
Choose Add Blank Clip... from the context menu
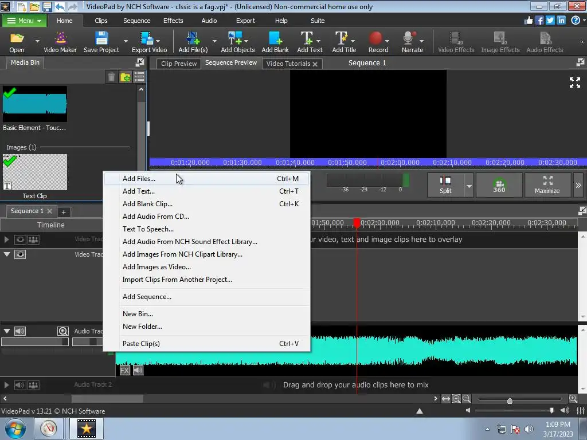(x=206, y=204)
